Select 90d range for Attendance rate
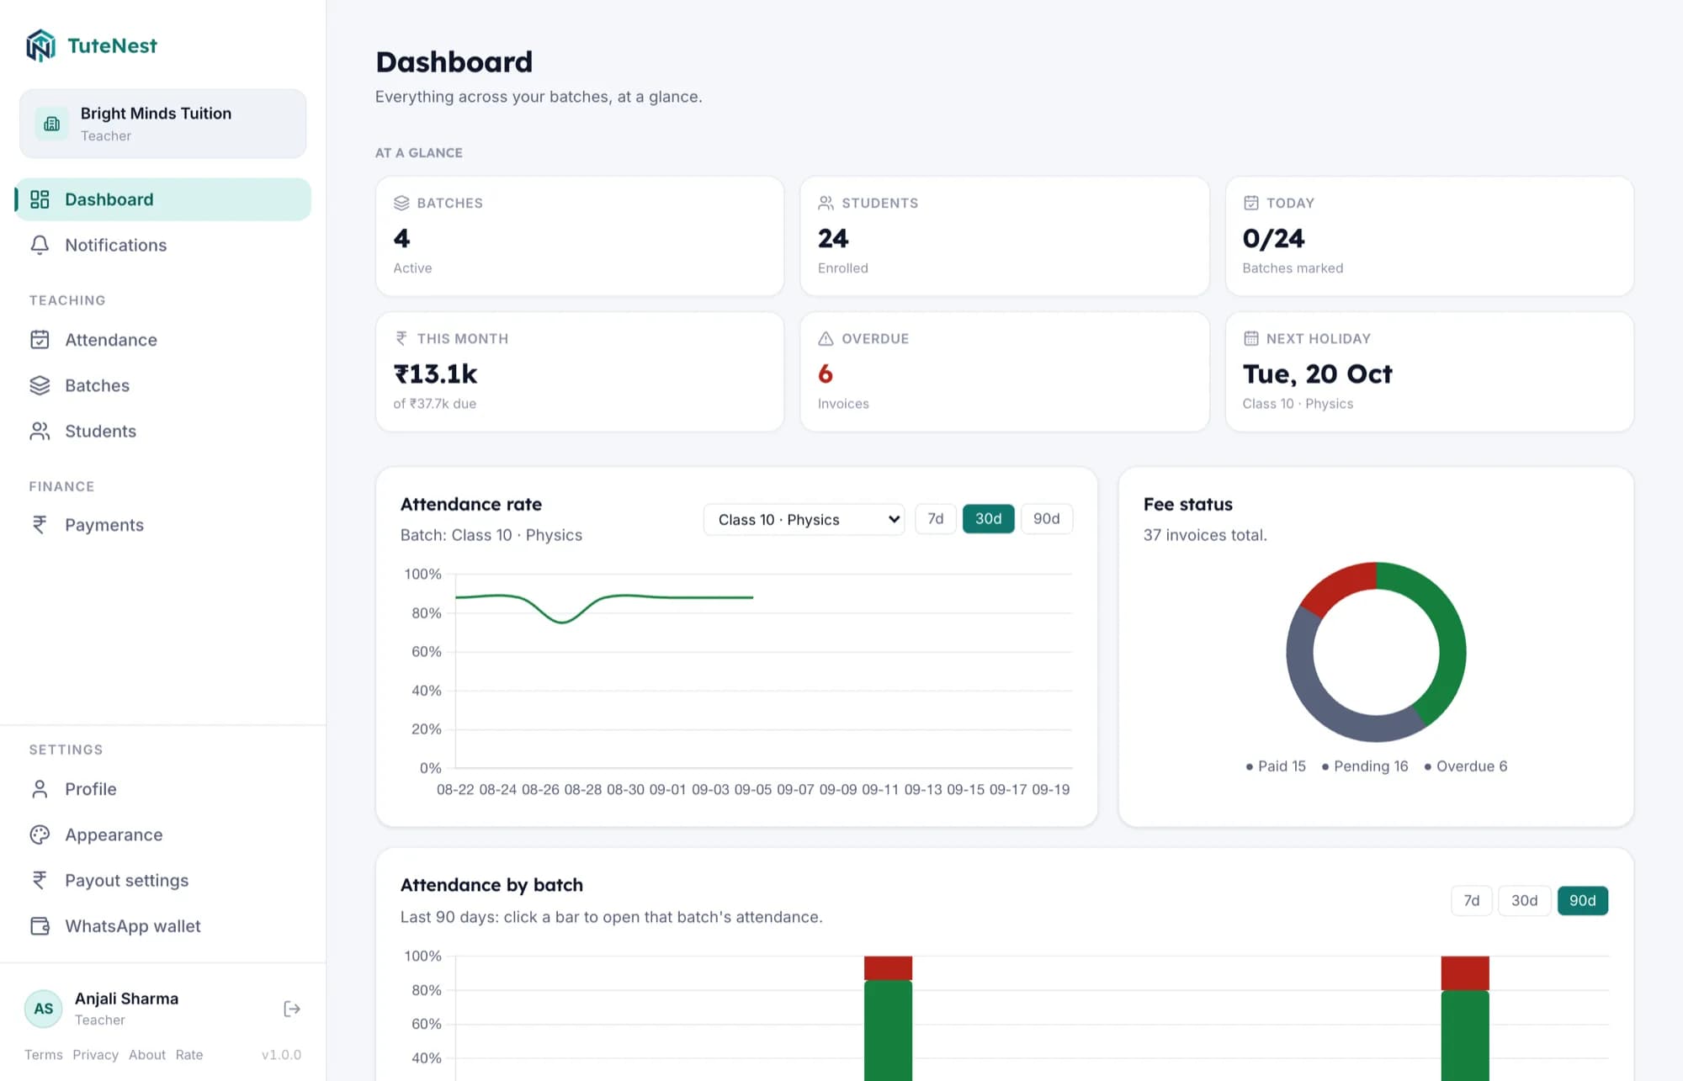Image resolution: width=1683 pixels, height=1081 pixels. tap(1046, 519)
